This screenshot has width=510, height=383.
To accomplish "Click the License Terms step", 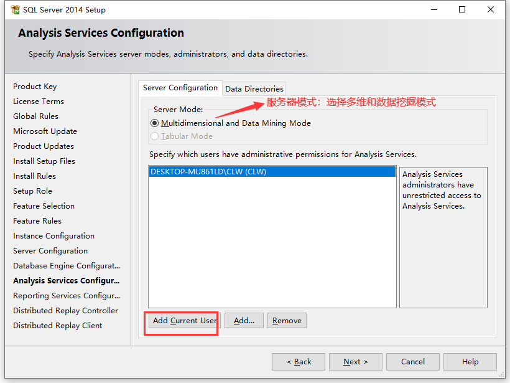I will pyautogui.click(x=39, y=102).
